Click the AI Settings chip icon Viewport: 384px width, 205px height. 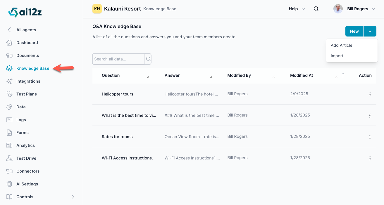pyautogui.click(x=9, y=184)
